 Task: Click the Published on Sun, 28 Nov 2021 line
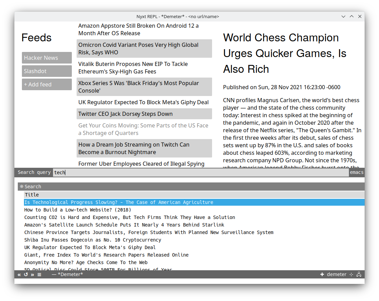point(282,87)
